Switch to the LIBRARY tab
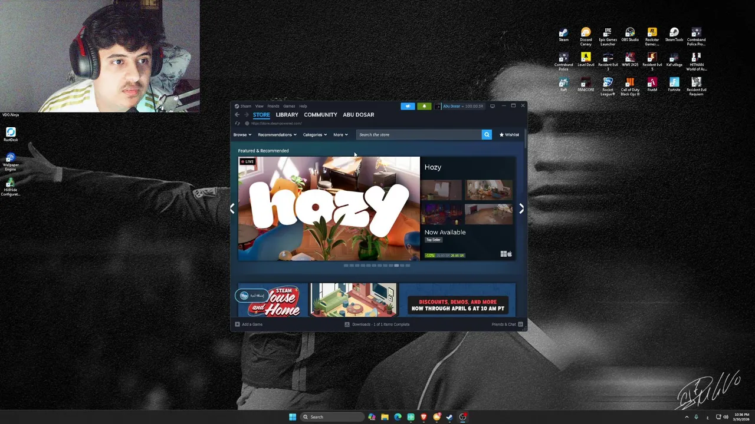Viewport: 755px width, 424px height. (287, 115)
